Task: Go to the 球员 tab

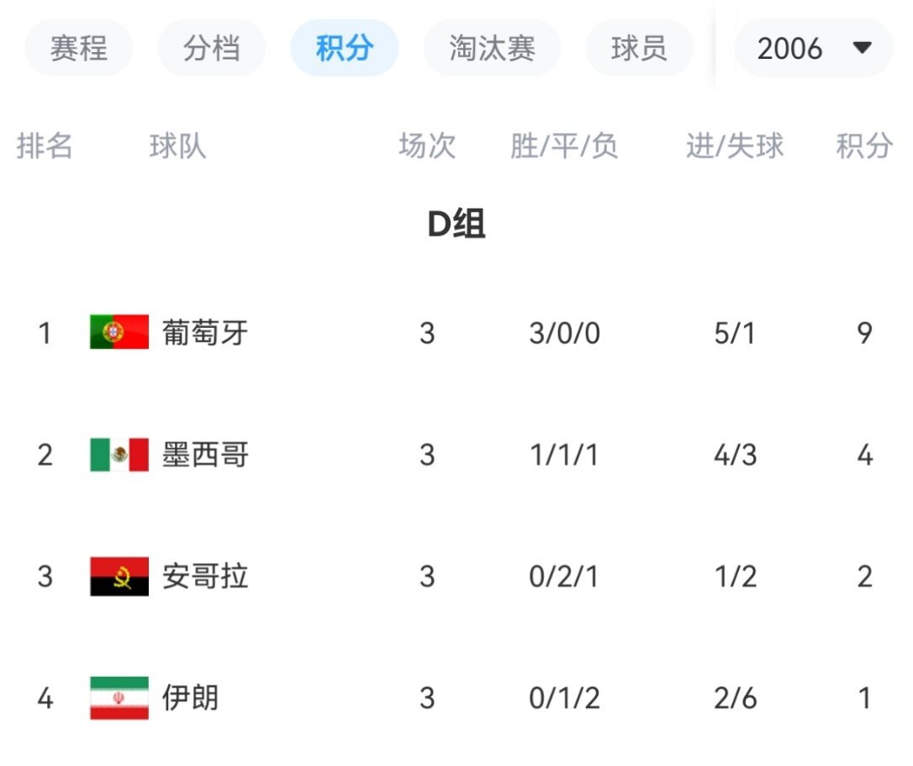Action: 639,48
